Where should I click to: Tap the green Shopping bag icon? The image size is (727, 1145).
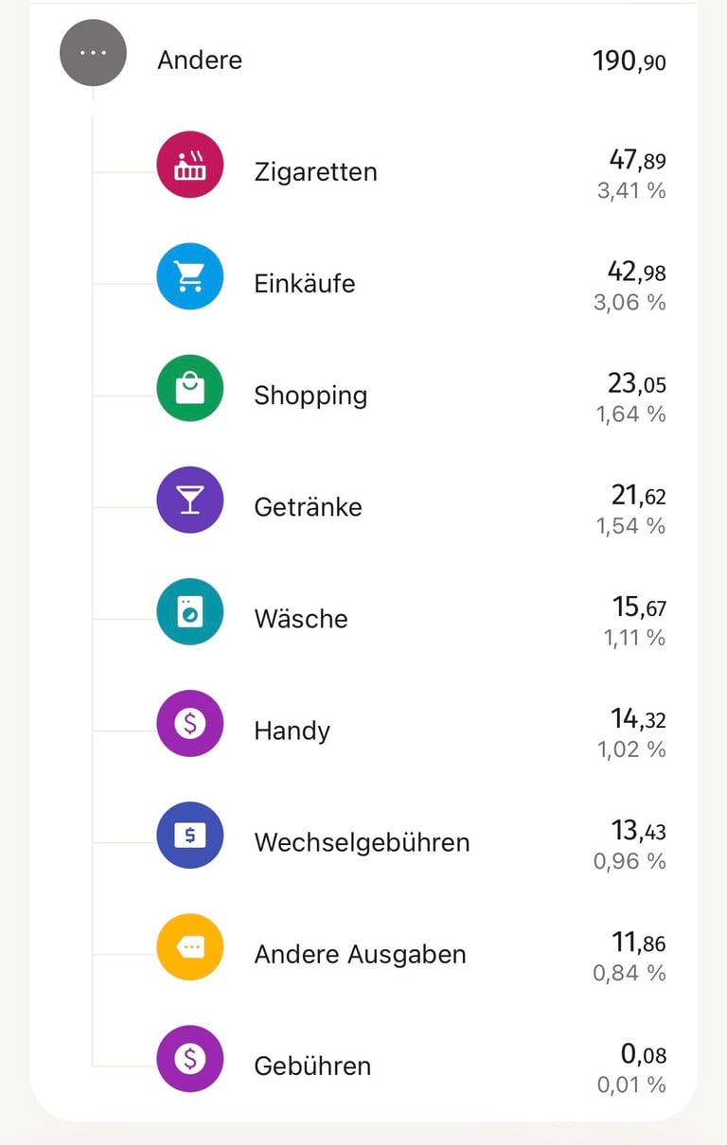[190, 388]
